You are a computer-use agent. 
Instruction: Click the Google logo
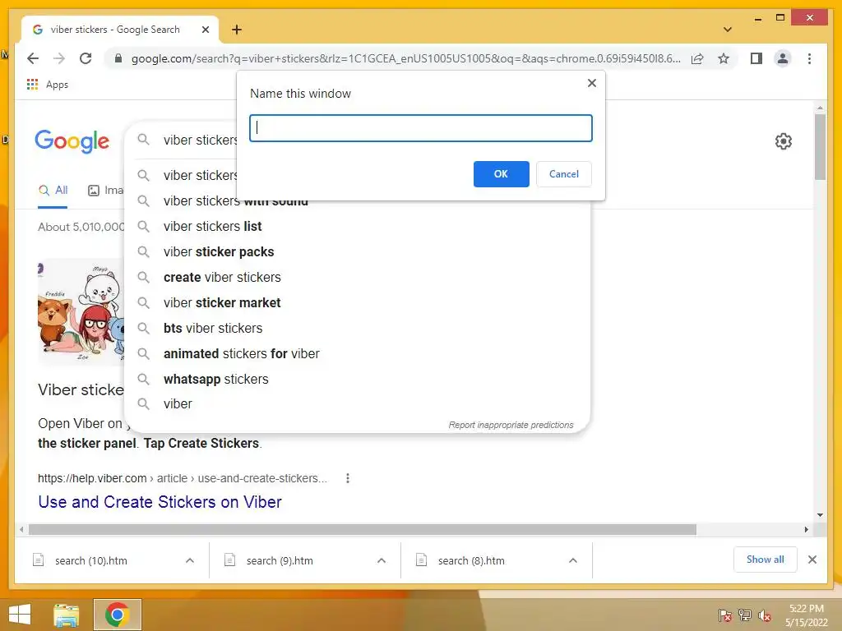click(72, 141)
